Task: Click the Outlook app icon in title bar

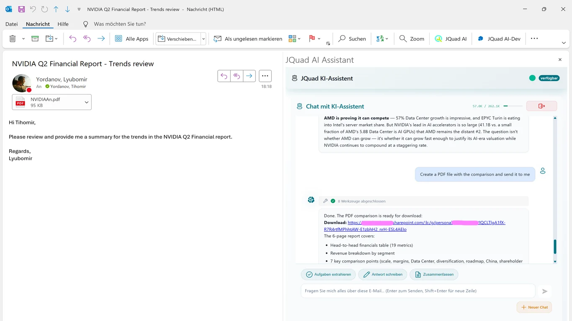Action: pos(9,9)
